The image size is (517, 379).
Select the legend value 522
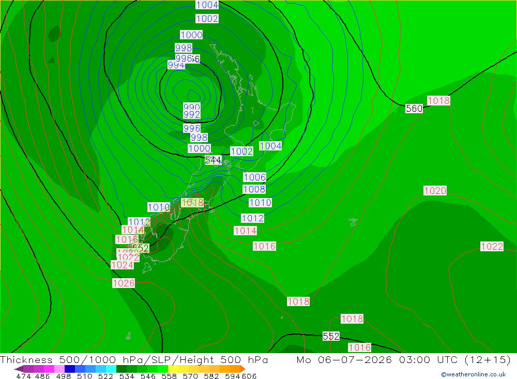(x=106, y=376)
